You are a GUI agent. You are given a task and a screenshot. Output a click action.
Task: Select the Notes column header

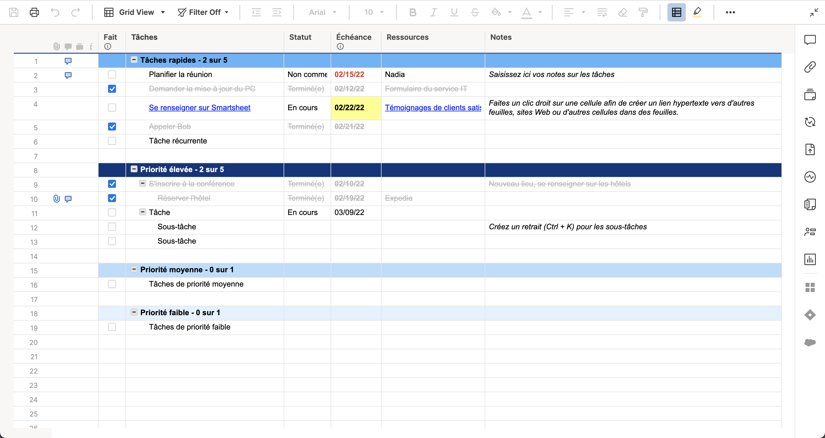click(633, 42)
